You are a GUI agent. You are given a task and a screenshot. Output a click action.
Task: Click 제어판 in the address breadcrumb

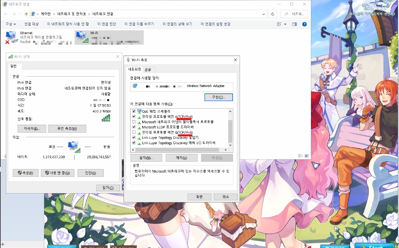[x=46, y=14]
